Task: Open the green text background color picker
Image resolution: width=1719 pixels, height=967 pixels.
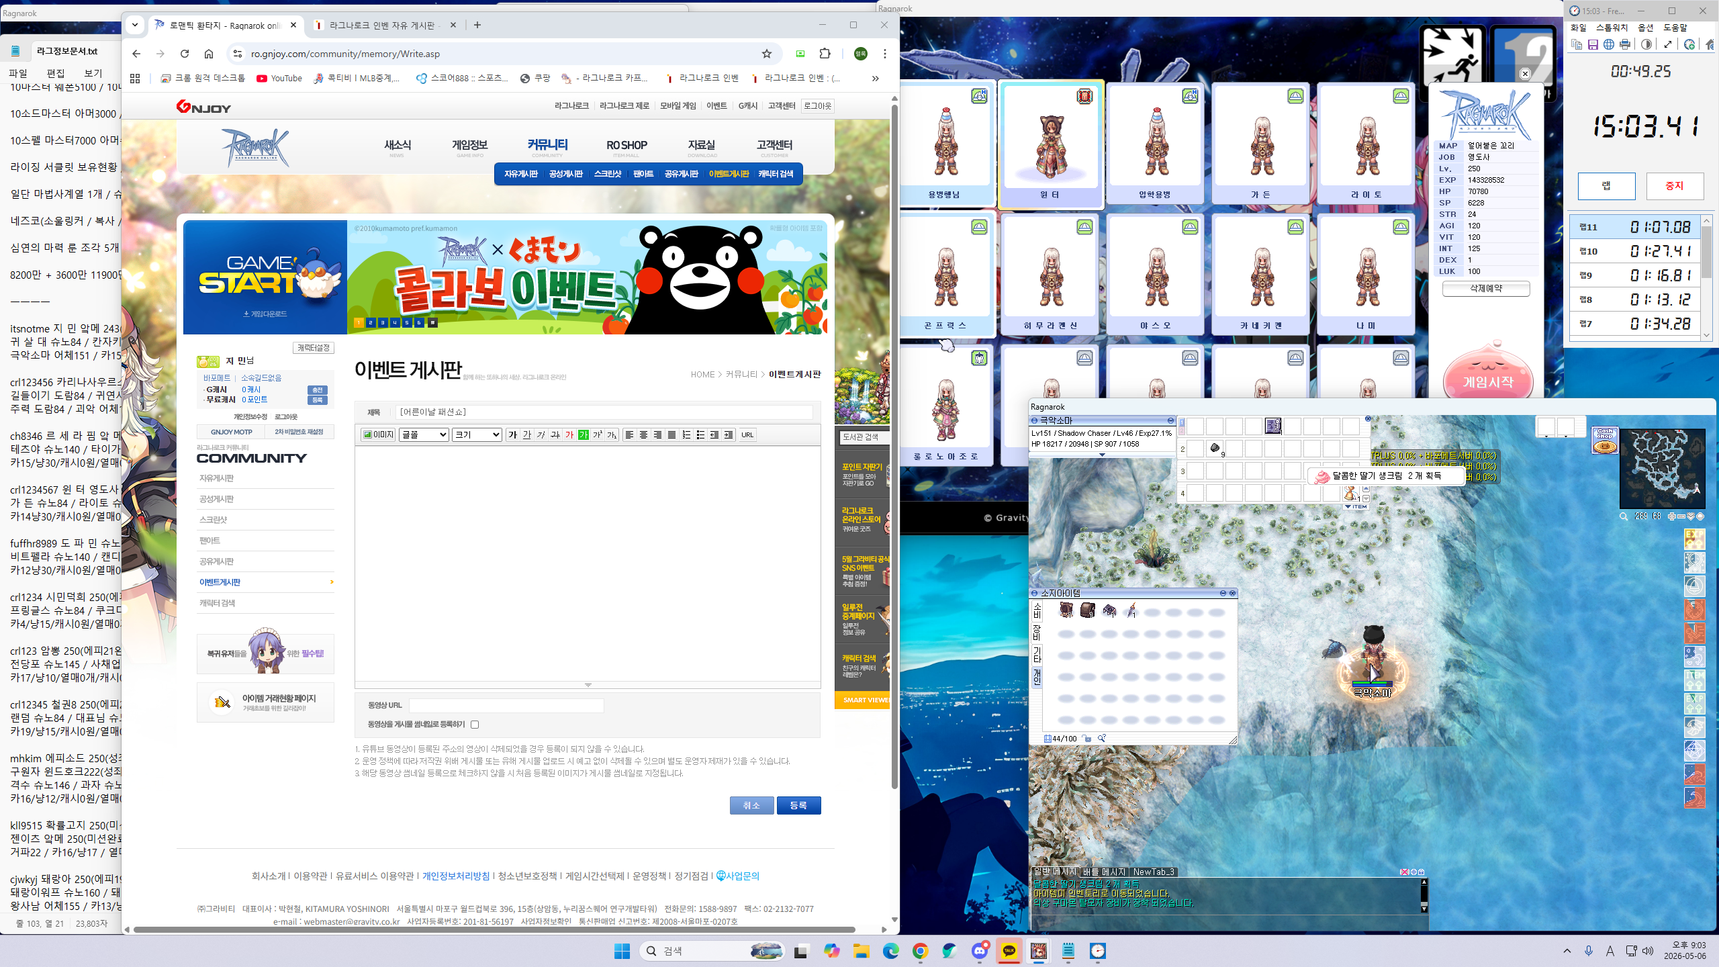Action: [x=584, y=435]
